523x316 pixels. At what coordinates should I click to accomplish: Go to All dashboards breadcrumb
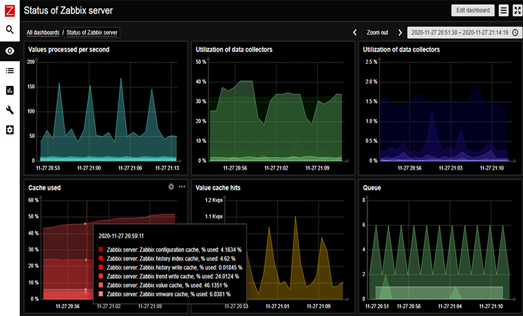coord(43,32)
